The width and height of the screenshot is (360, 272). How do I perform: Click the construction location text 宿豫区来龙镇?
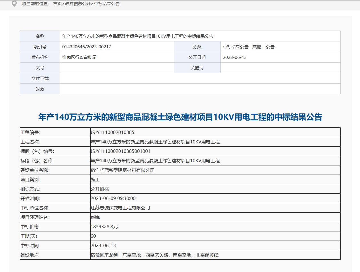pos(105,255)
